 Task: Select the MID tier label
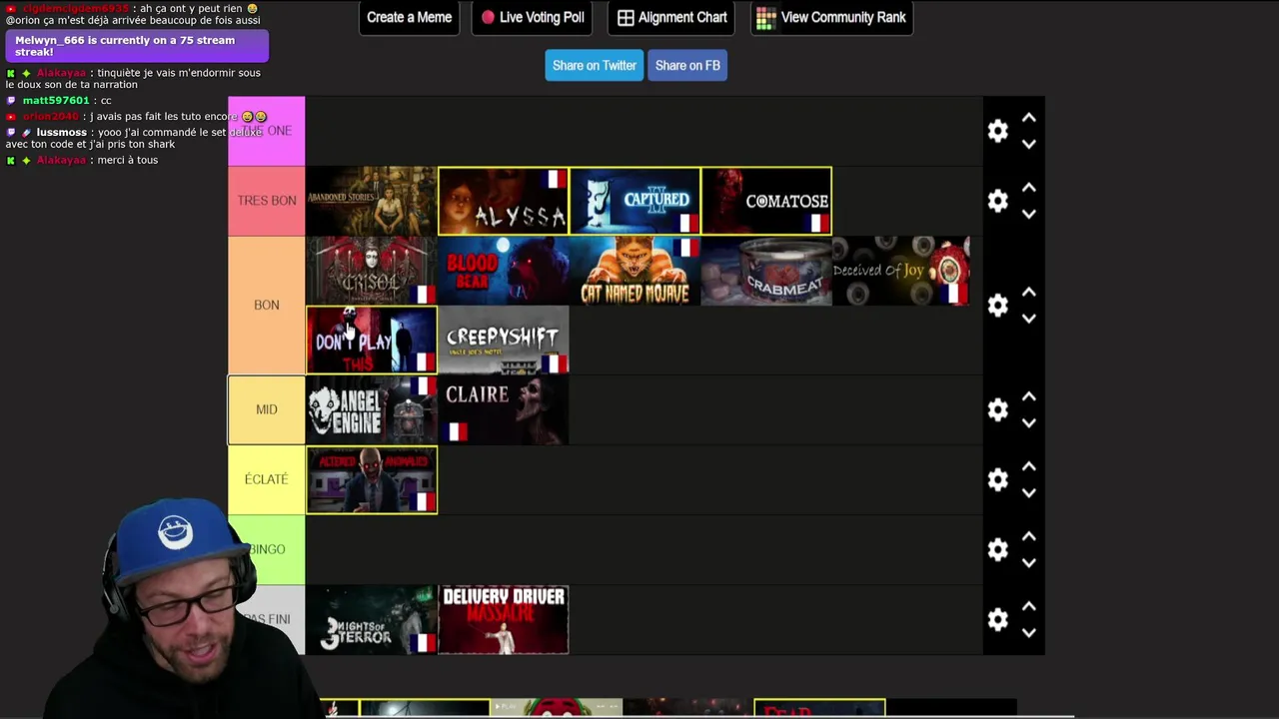coord(267,409)
